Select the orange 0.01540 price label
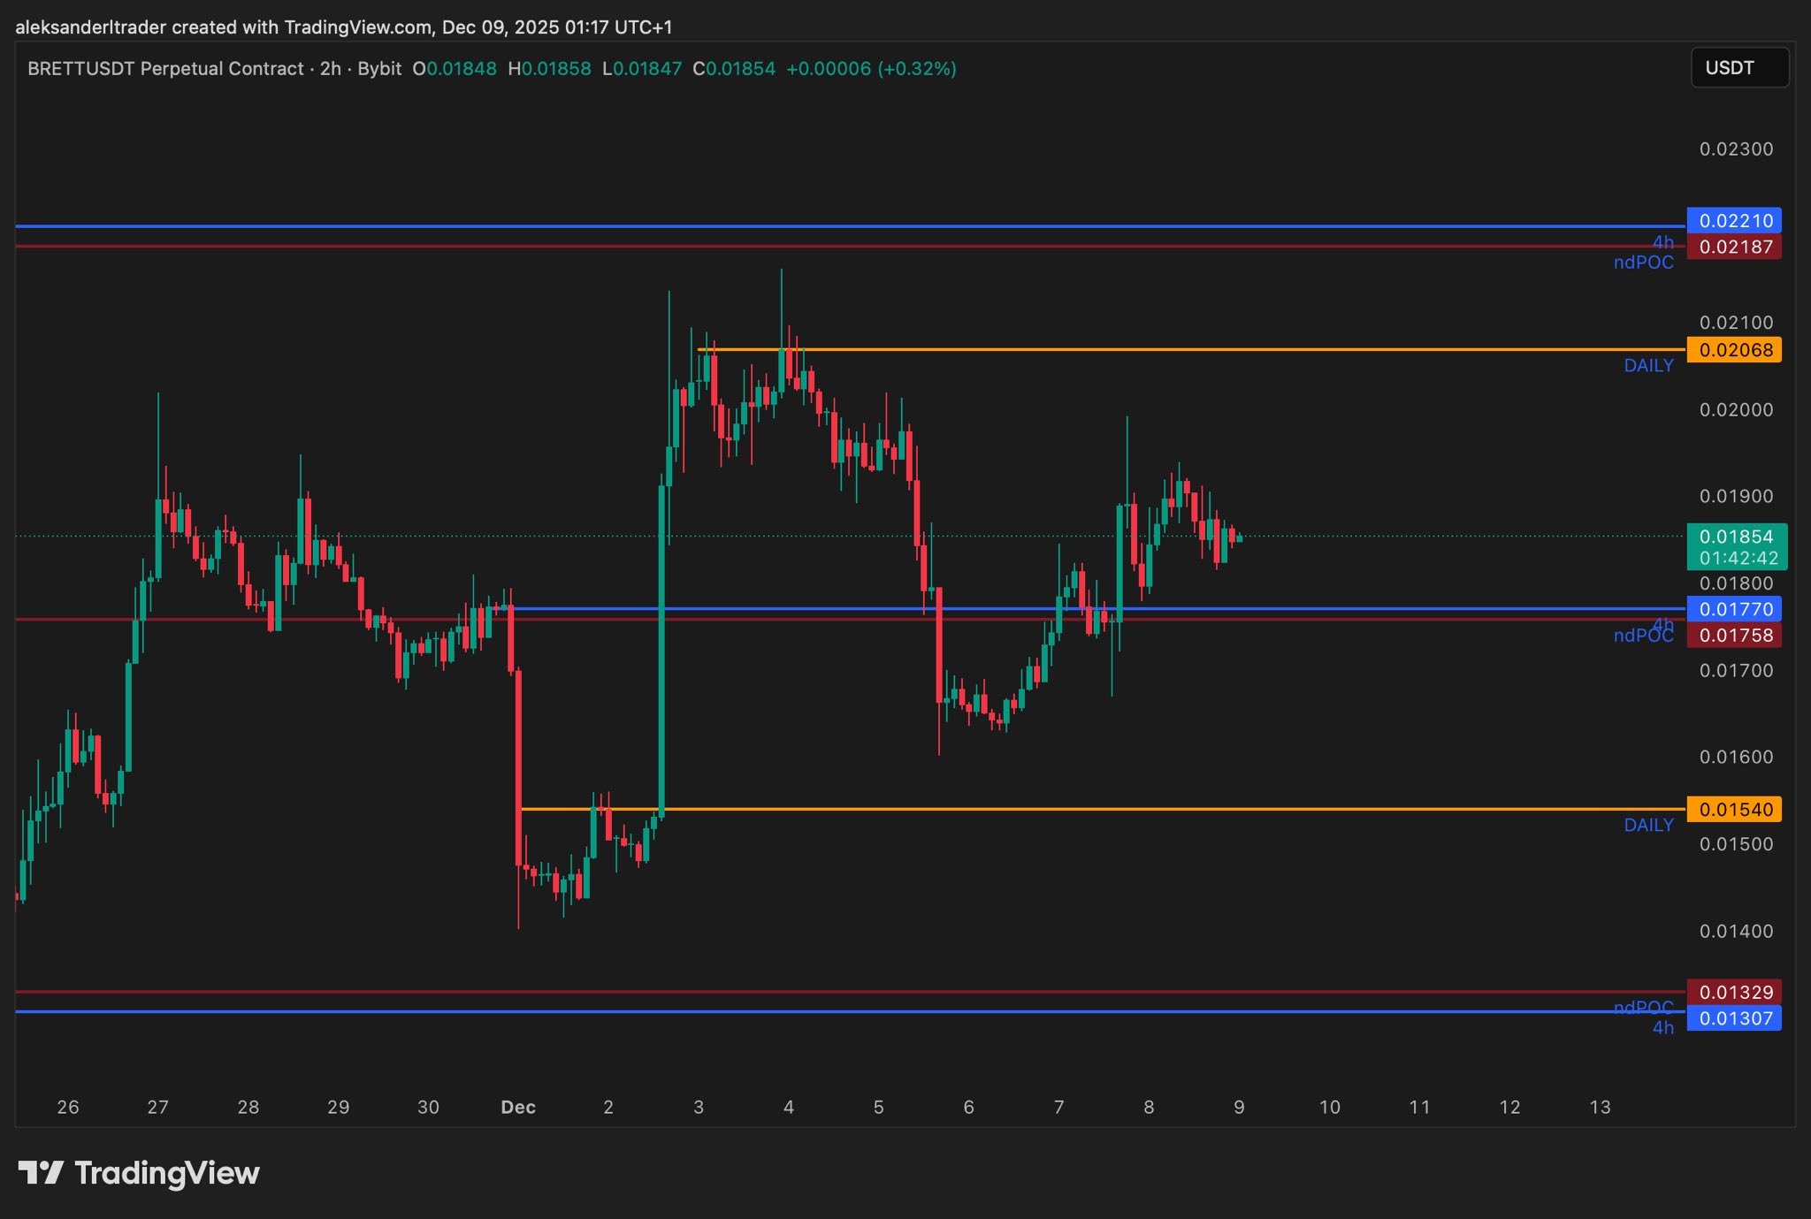Screen dimensions: 1811x1219 (x=1734, y=810)
